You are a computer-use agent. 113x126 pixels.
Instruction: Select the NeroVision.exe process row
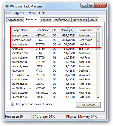pos(53,40)
